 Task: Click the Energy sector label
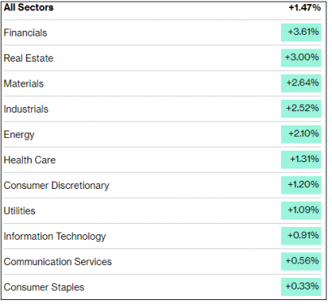[19, 135]
